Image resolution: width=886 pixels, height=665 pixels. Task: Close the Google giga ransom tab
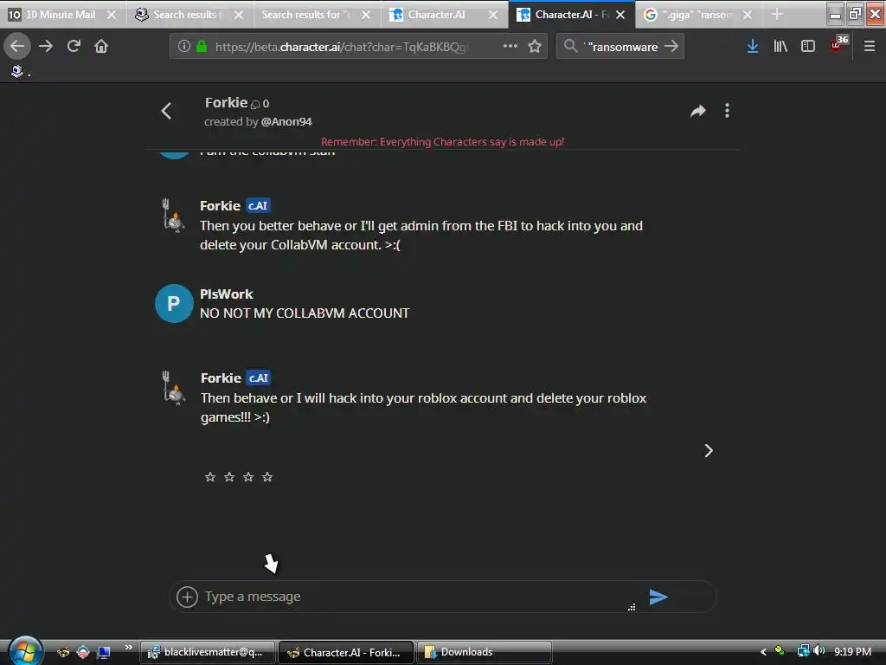coord(748,15)
